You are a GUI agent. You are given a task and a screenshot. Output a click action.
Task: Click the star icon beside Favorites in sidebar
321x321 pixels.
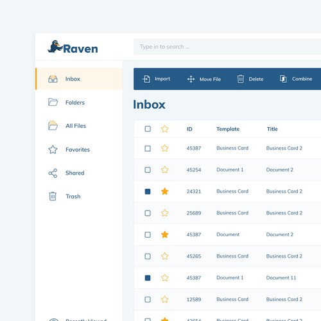tap(53, 150)
